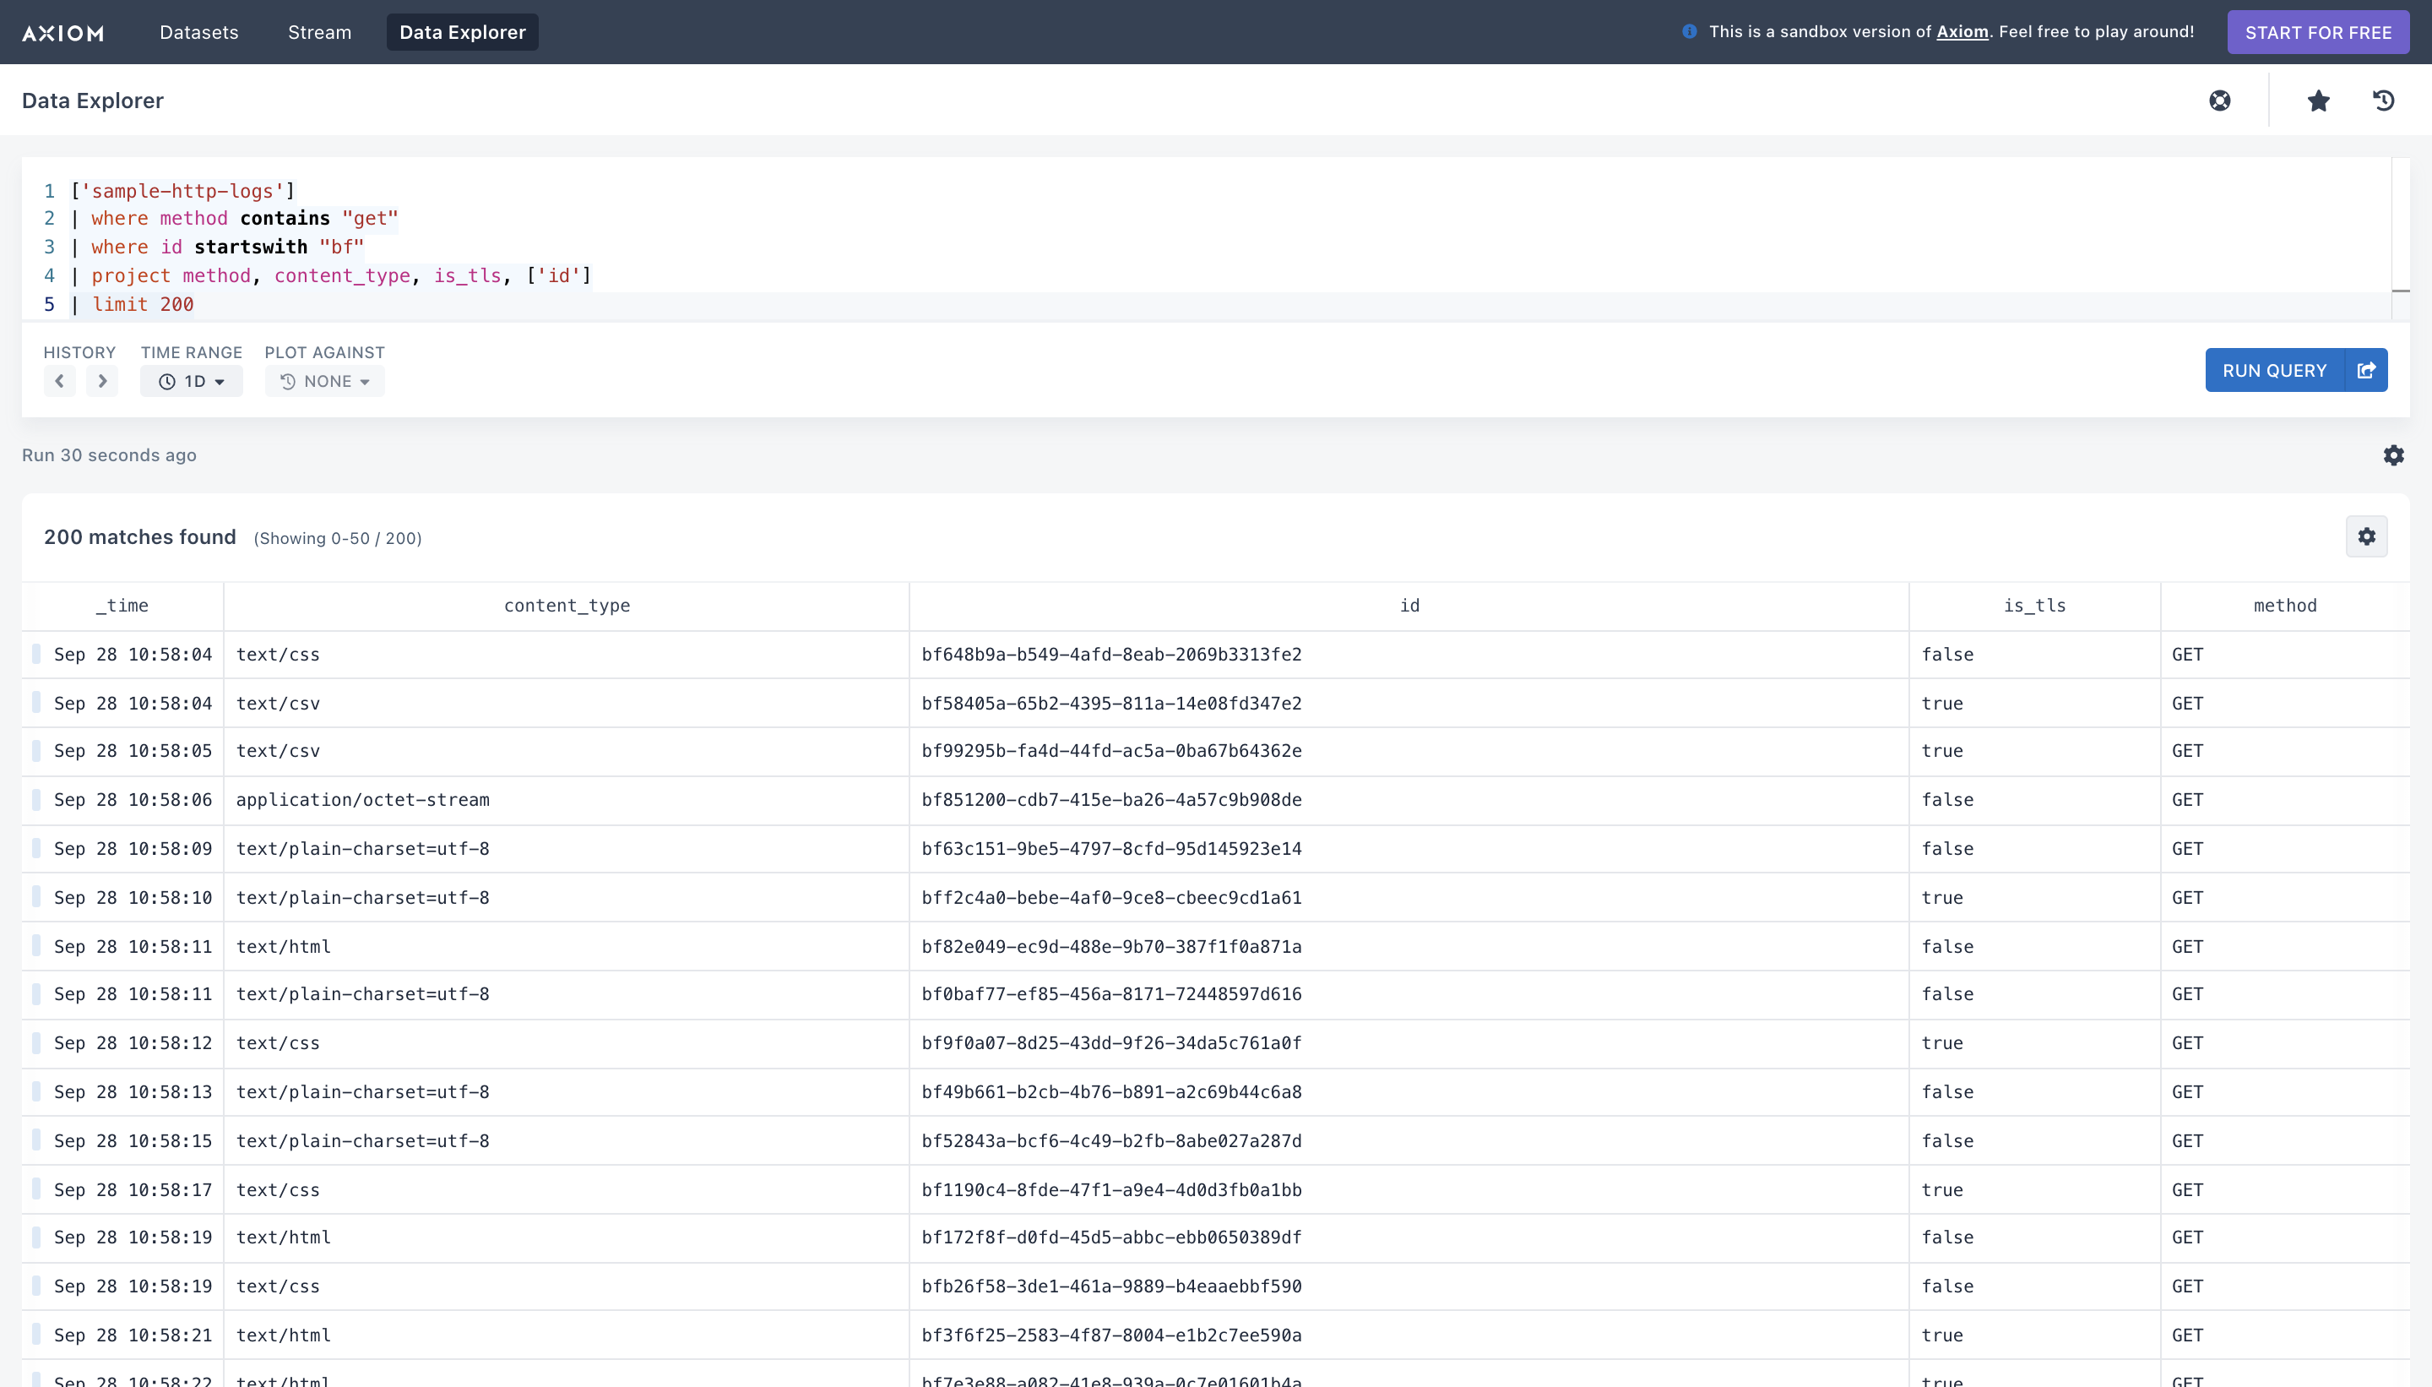Expand the 1D time range dropdown
This screenshot has height=1387, width=2432.
point(192,381)
